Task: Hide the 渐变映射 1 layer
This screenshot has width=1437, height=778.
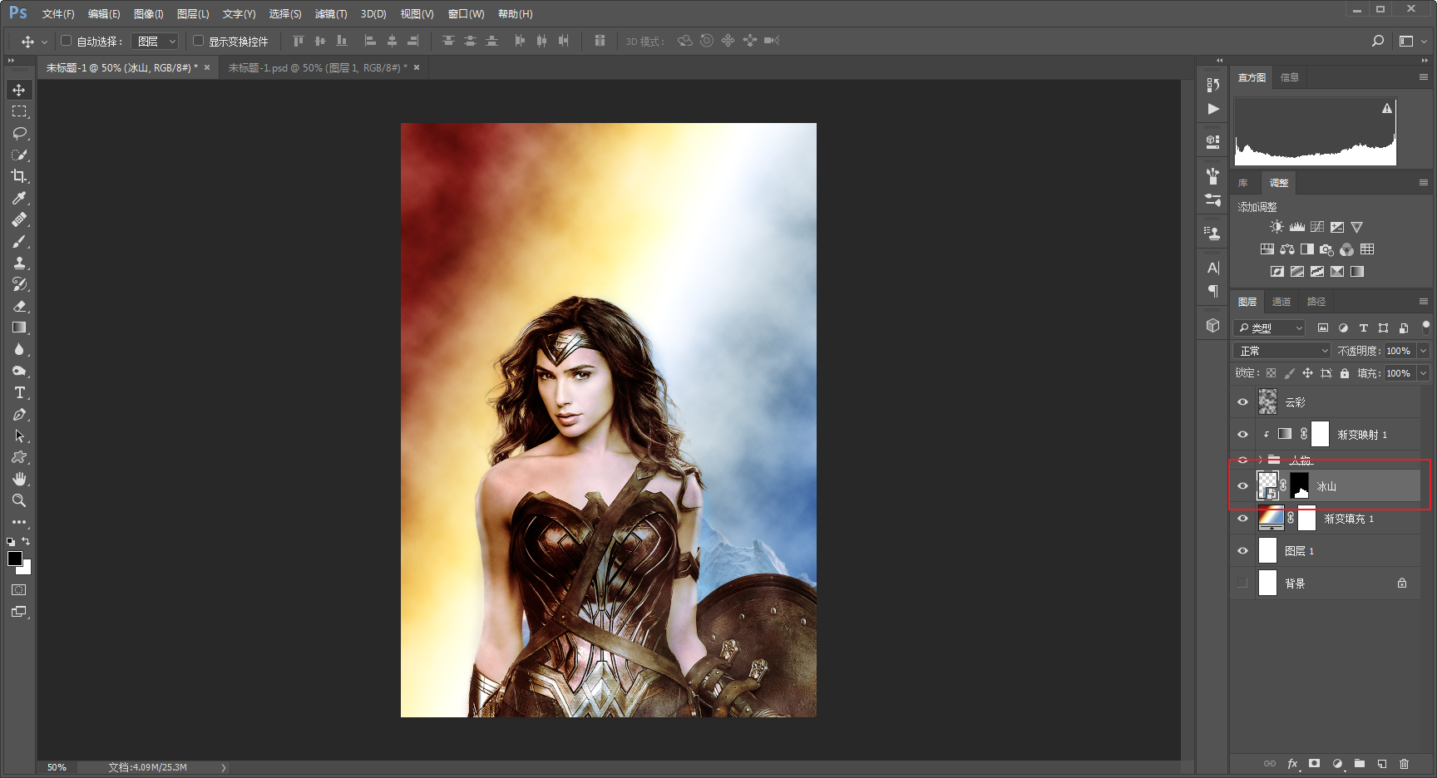Action: click(x=1243, y=435)
